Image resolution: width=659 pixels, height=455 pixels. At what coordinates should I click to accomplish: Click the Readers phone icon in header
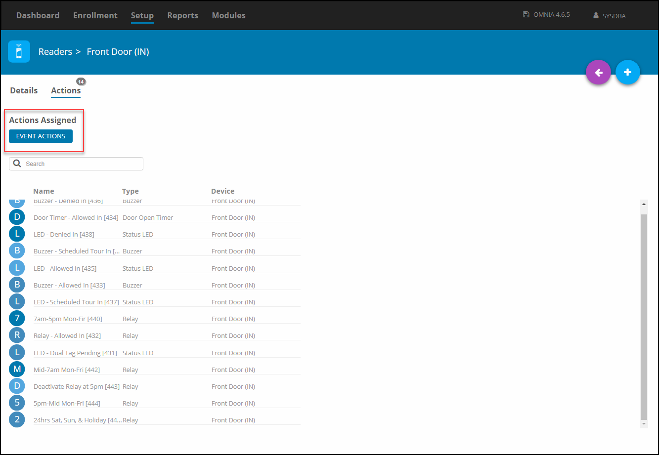(19, 51)
